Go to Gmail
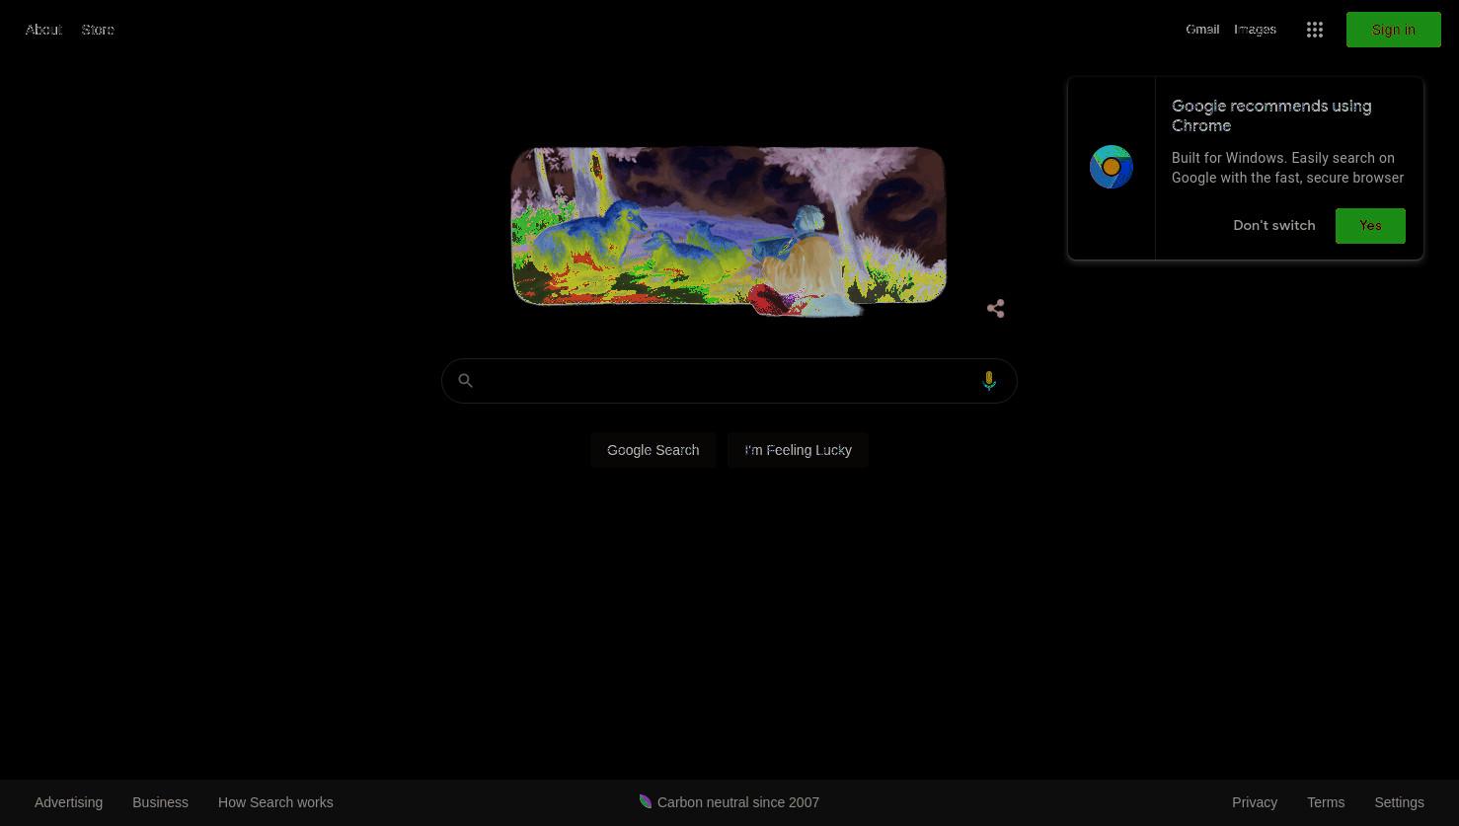This screenshot has width=1459, height=826. pyautogui.click(x=1202, y=30)
